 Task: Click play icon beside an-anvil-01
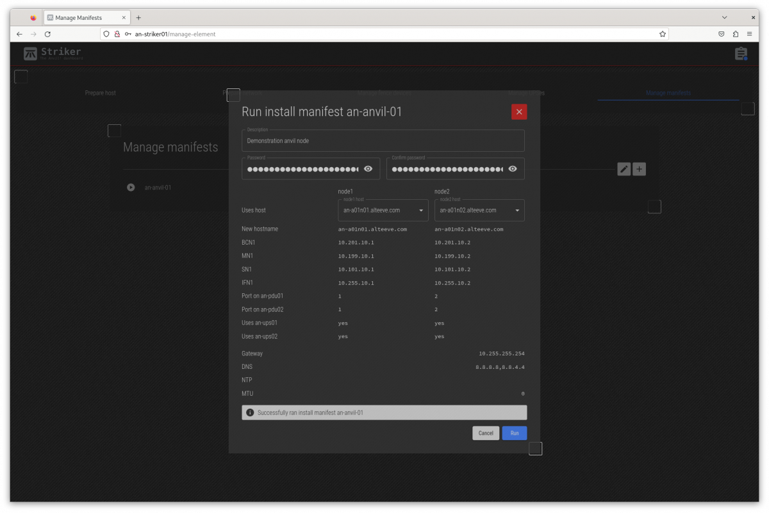point(131,188)
